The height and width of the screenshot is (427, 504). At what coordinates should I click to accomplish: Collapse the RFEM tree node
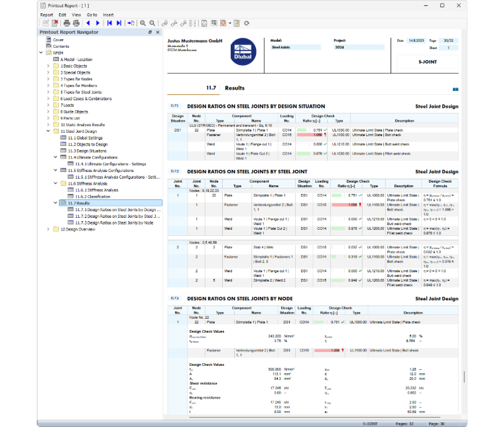(41, 52)
